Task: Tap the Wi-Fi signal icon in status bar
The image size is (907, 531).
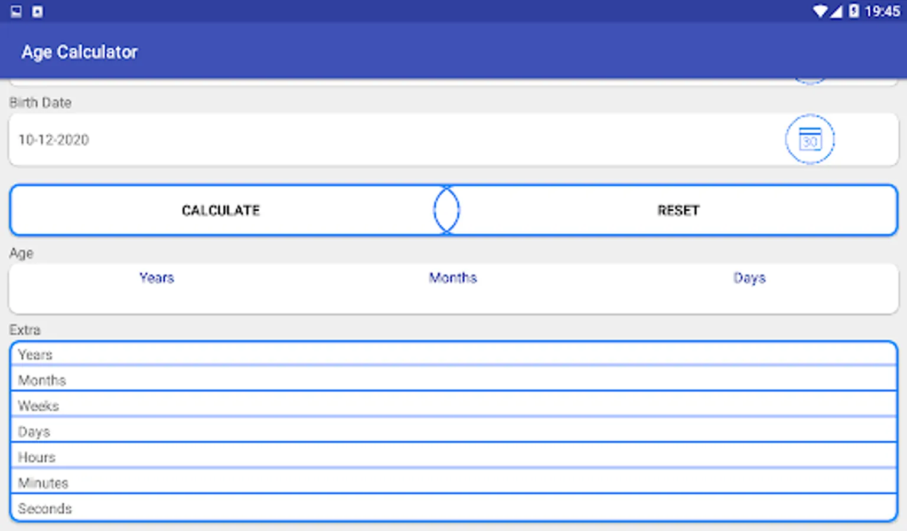Action: point(820,11)
